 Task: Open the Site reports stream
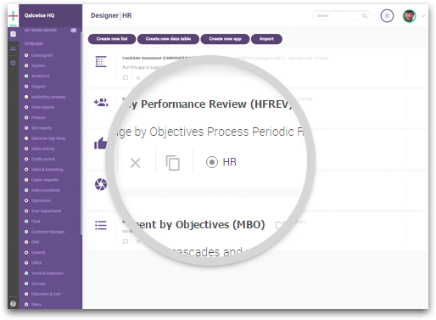pyautogui.click(x=42, y=128)
